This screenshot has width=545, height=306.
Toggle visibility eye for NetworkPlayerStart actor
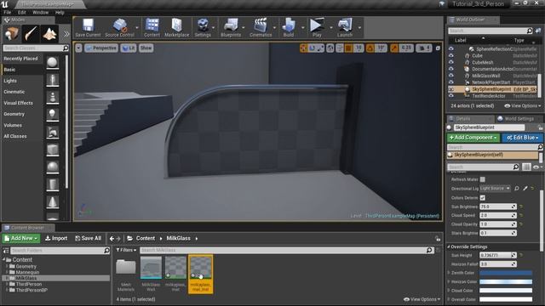point(451,82)
